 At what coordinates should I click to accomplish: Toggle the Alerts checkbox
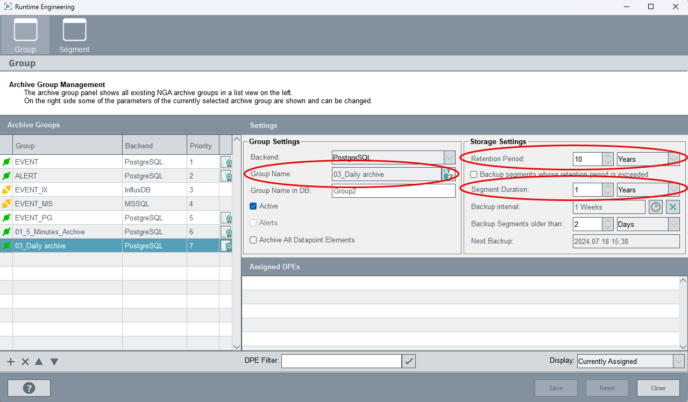click(x=253, y=223)
